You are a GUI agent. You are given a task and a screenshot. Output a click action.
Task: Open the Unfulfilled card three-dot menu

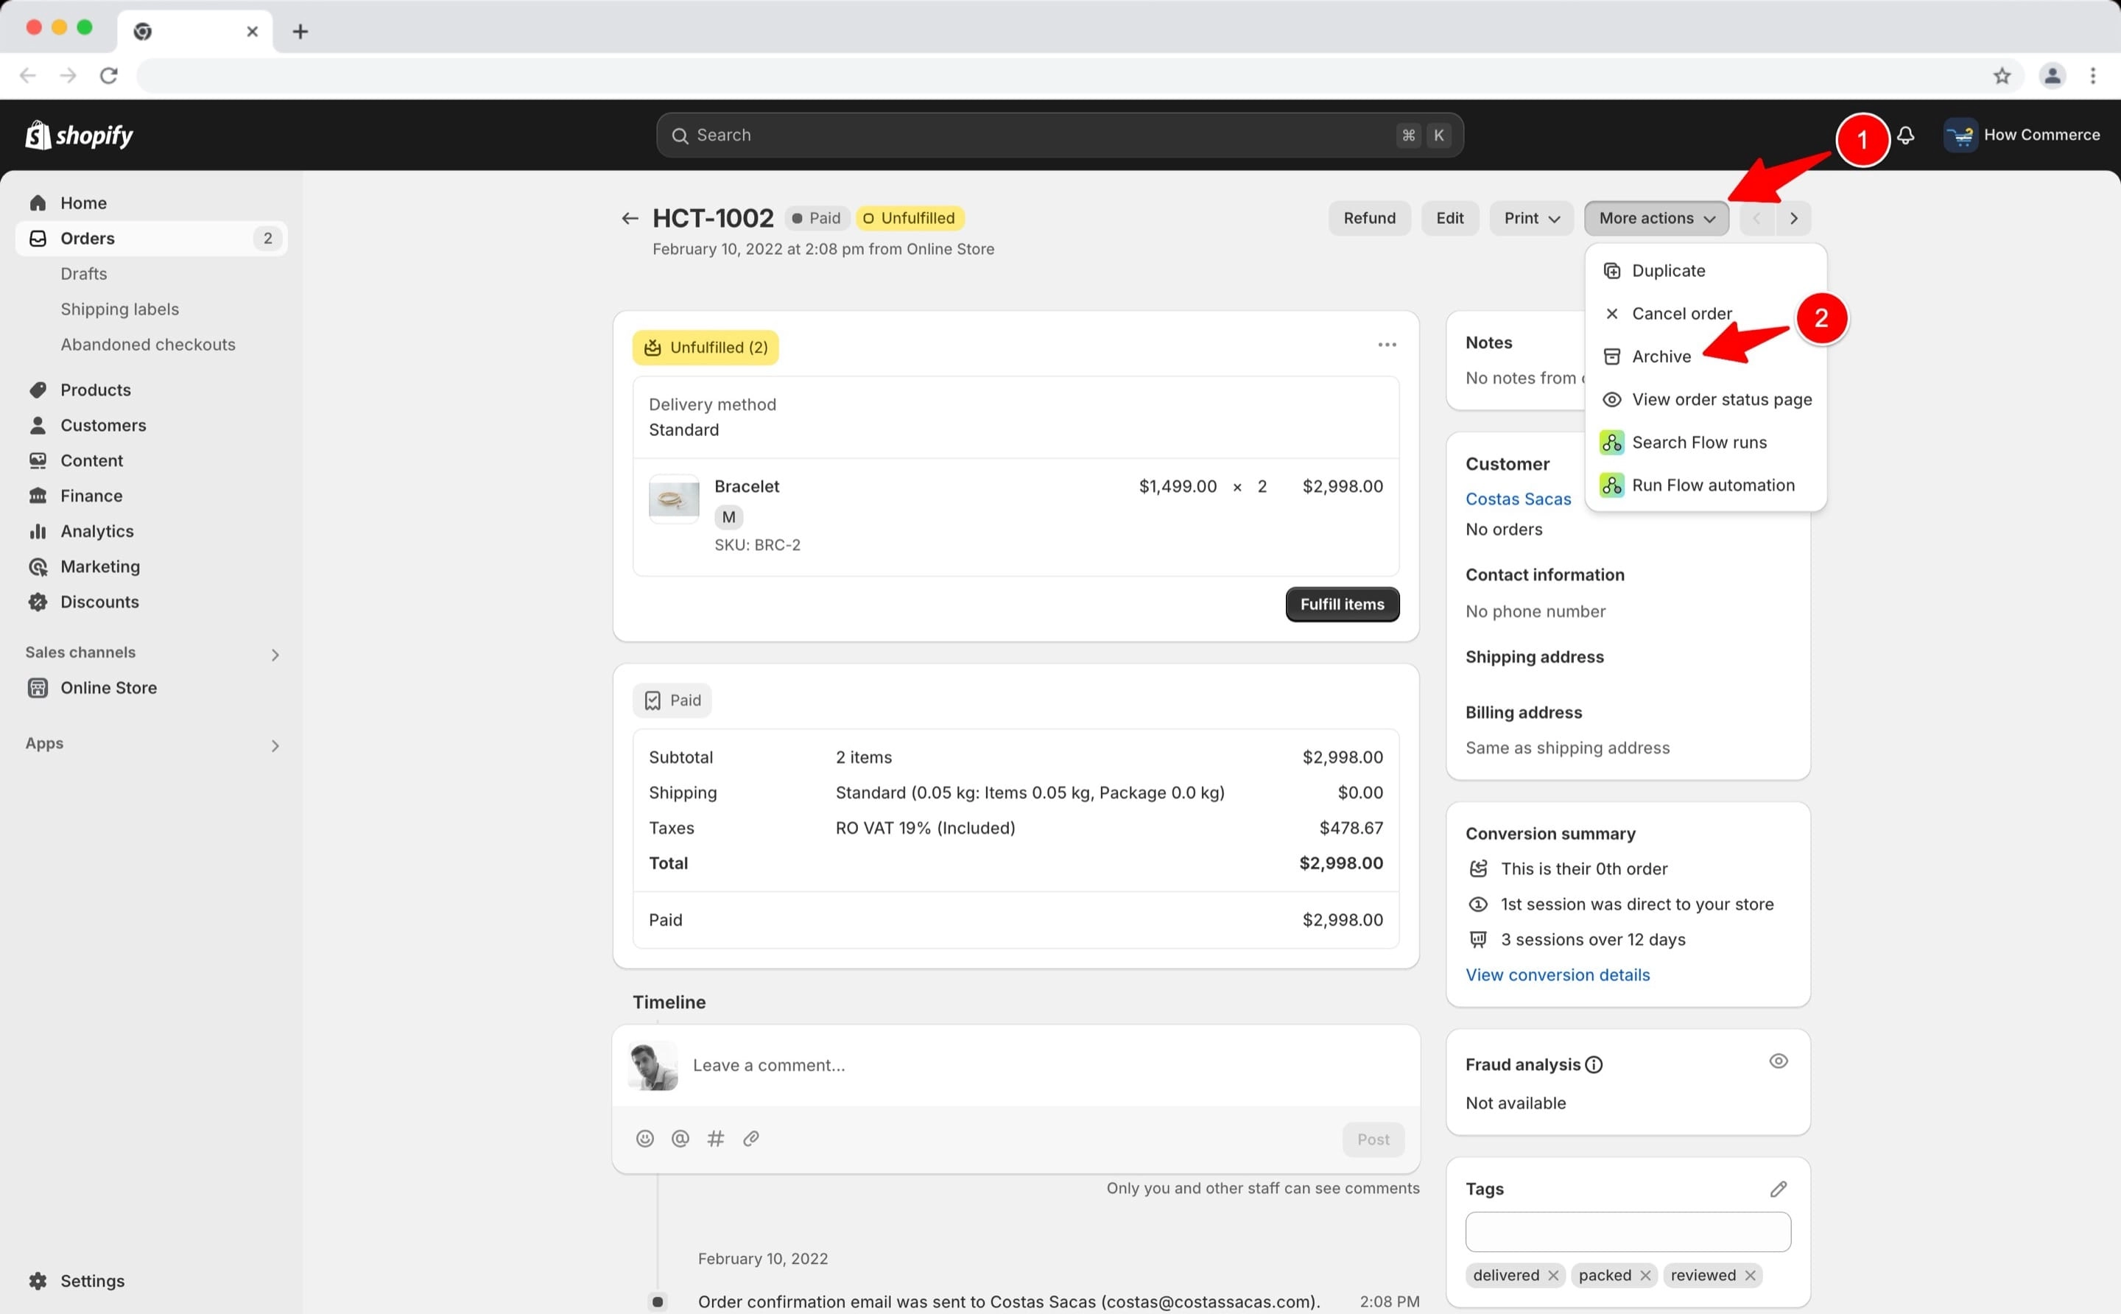(x=1387, y=345)
